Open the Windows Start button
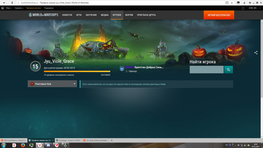This screenshot has height=148, width=263. (4, 145)
